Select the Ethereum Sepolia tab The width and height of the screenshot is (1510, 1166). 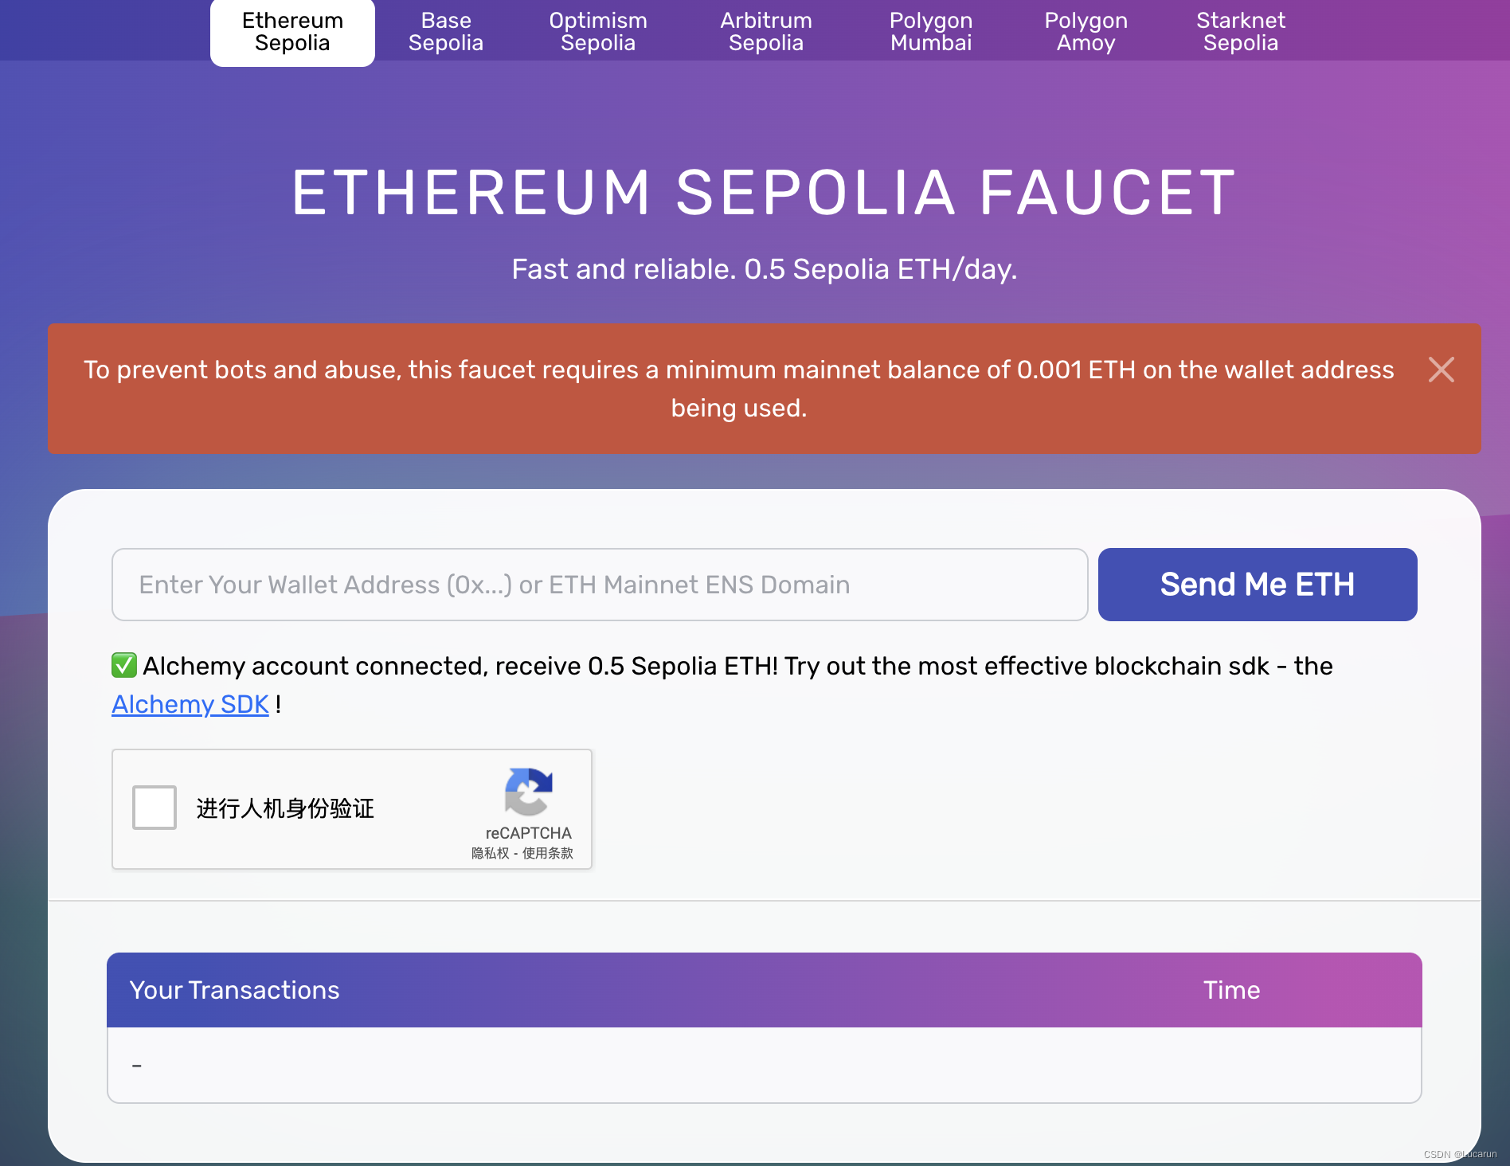click(292, 32)
